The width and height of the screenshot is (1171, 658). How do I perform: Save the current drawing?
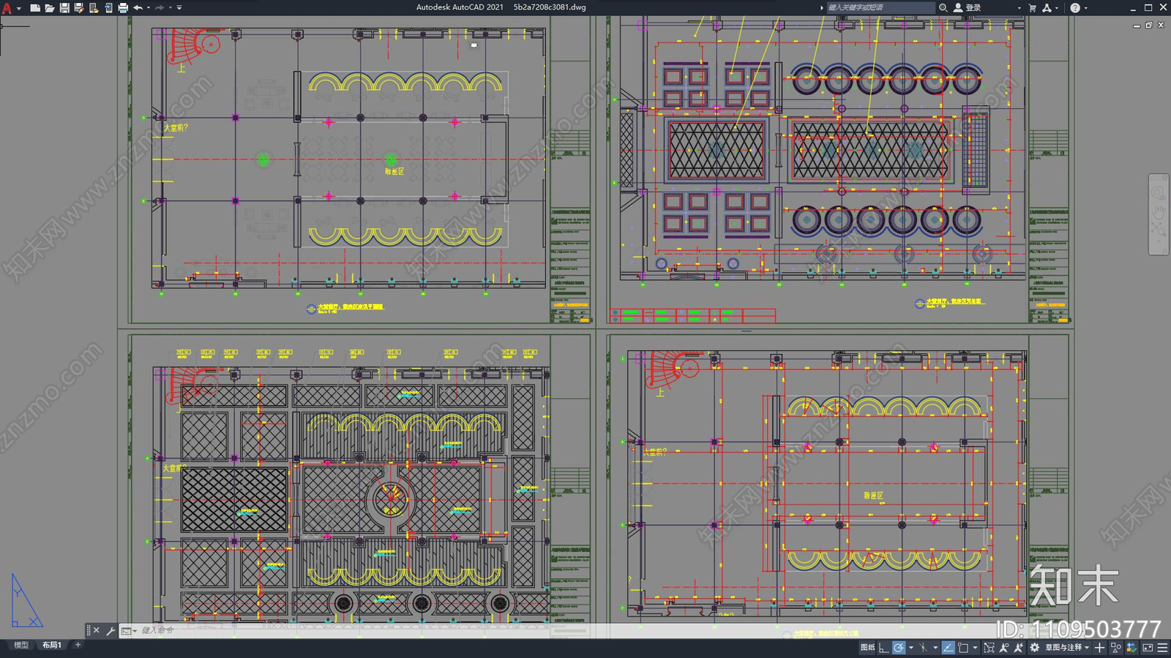64,7
